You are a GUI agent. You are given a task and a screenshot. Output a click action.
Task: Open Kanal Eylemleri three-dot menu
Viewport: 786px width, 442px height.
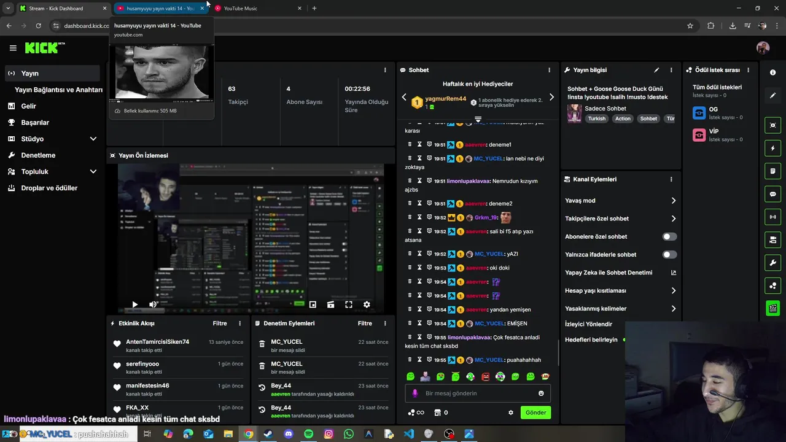click(671, 179)
